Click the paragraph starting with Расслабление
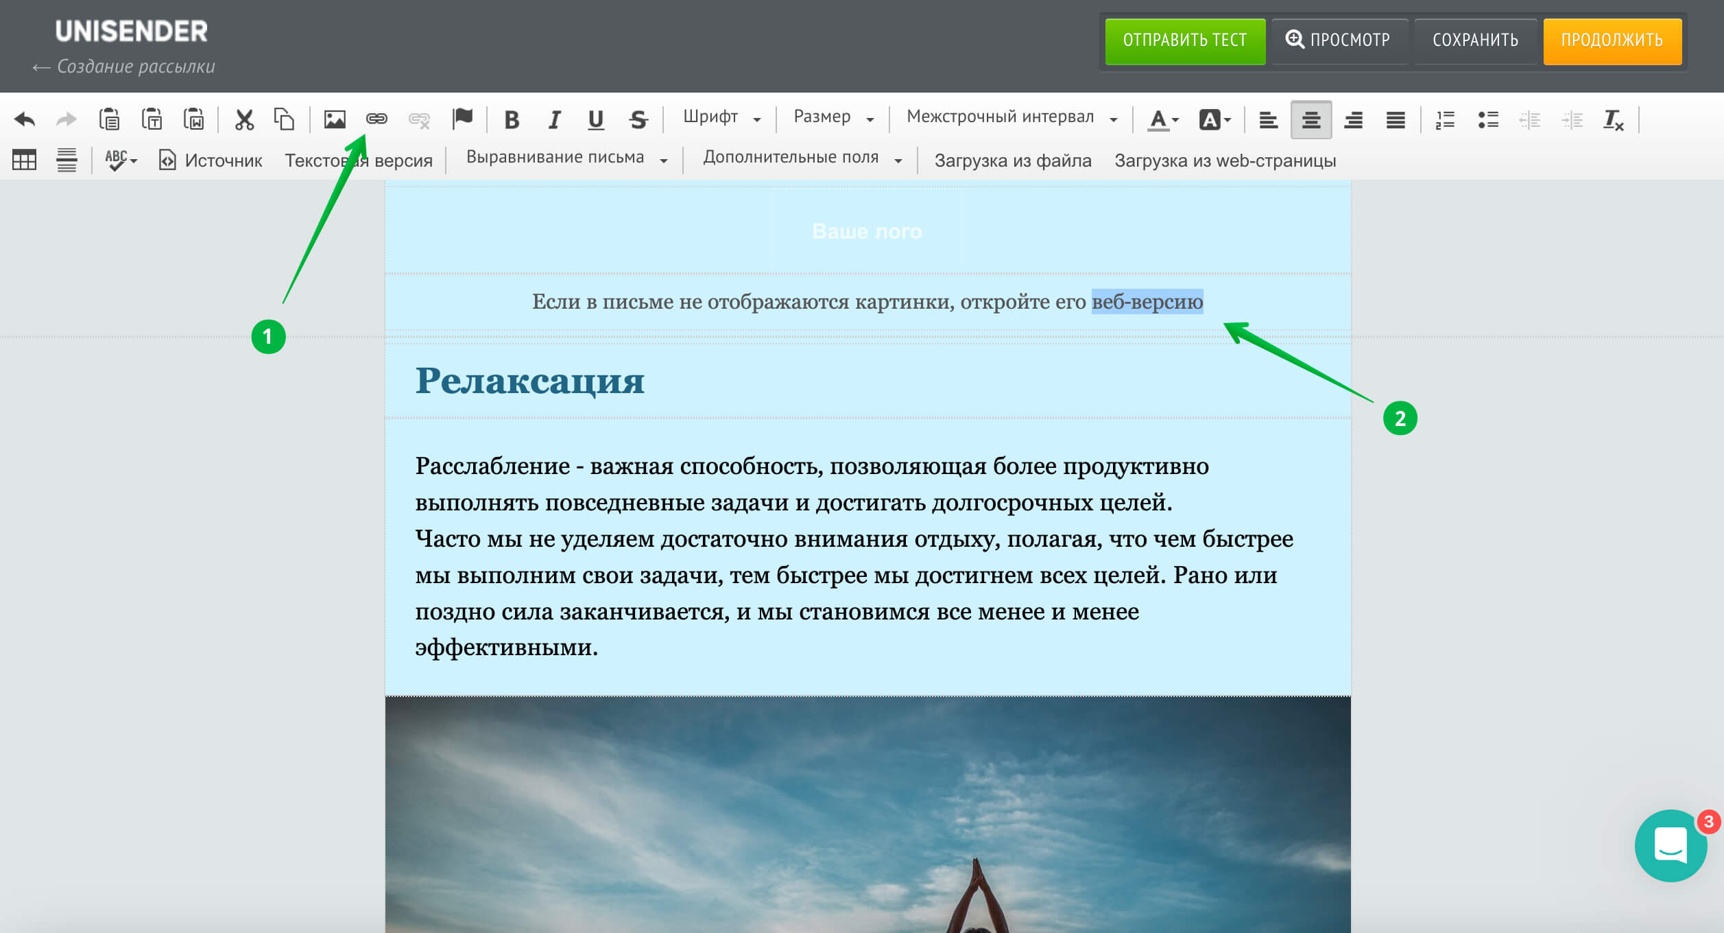 tap(854, 556)
